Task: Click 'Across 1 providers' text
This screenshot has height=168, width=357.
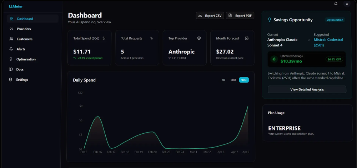Action: 132,58
